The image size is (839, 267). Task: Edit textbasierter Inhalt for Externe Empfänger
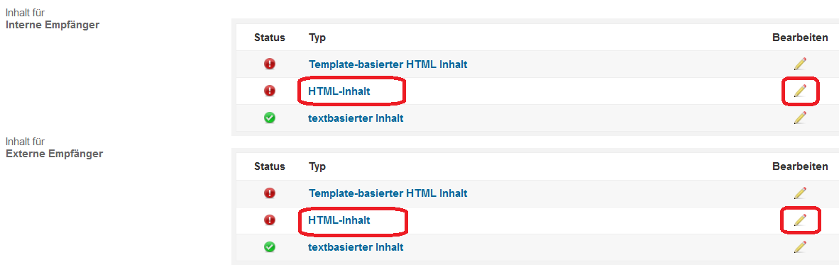tap(800, 246)
